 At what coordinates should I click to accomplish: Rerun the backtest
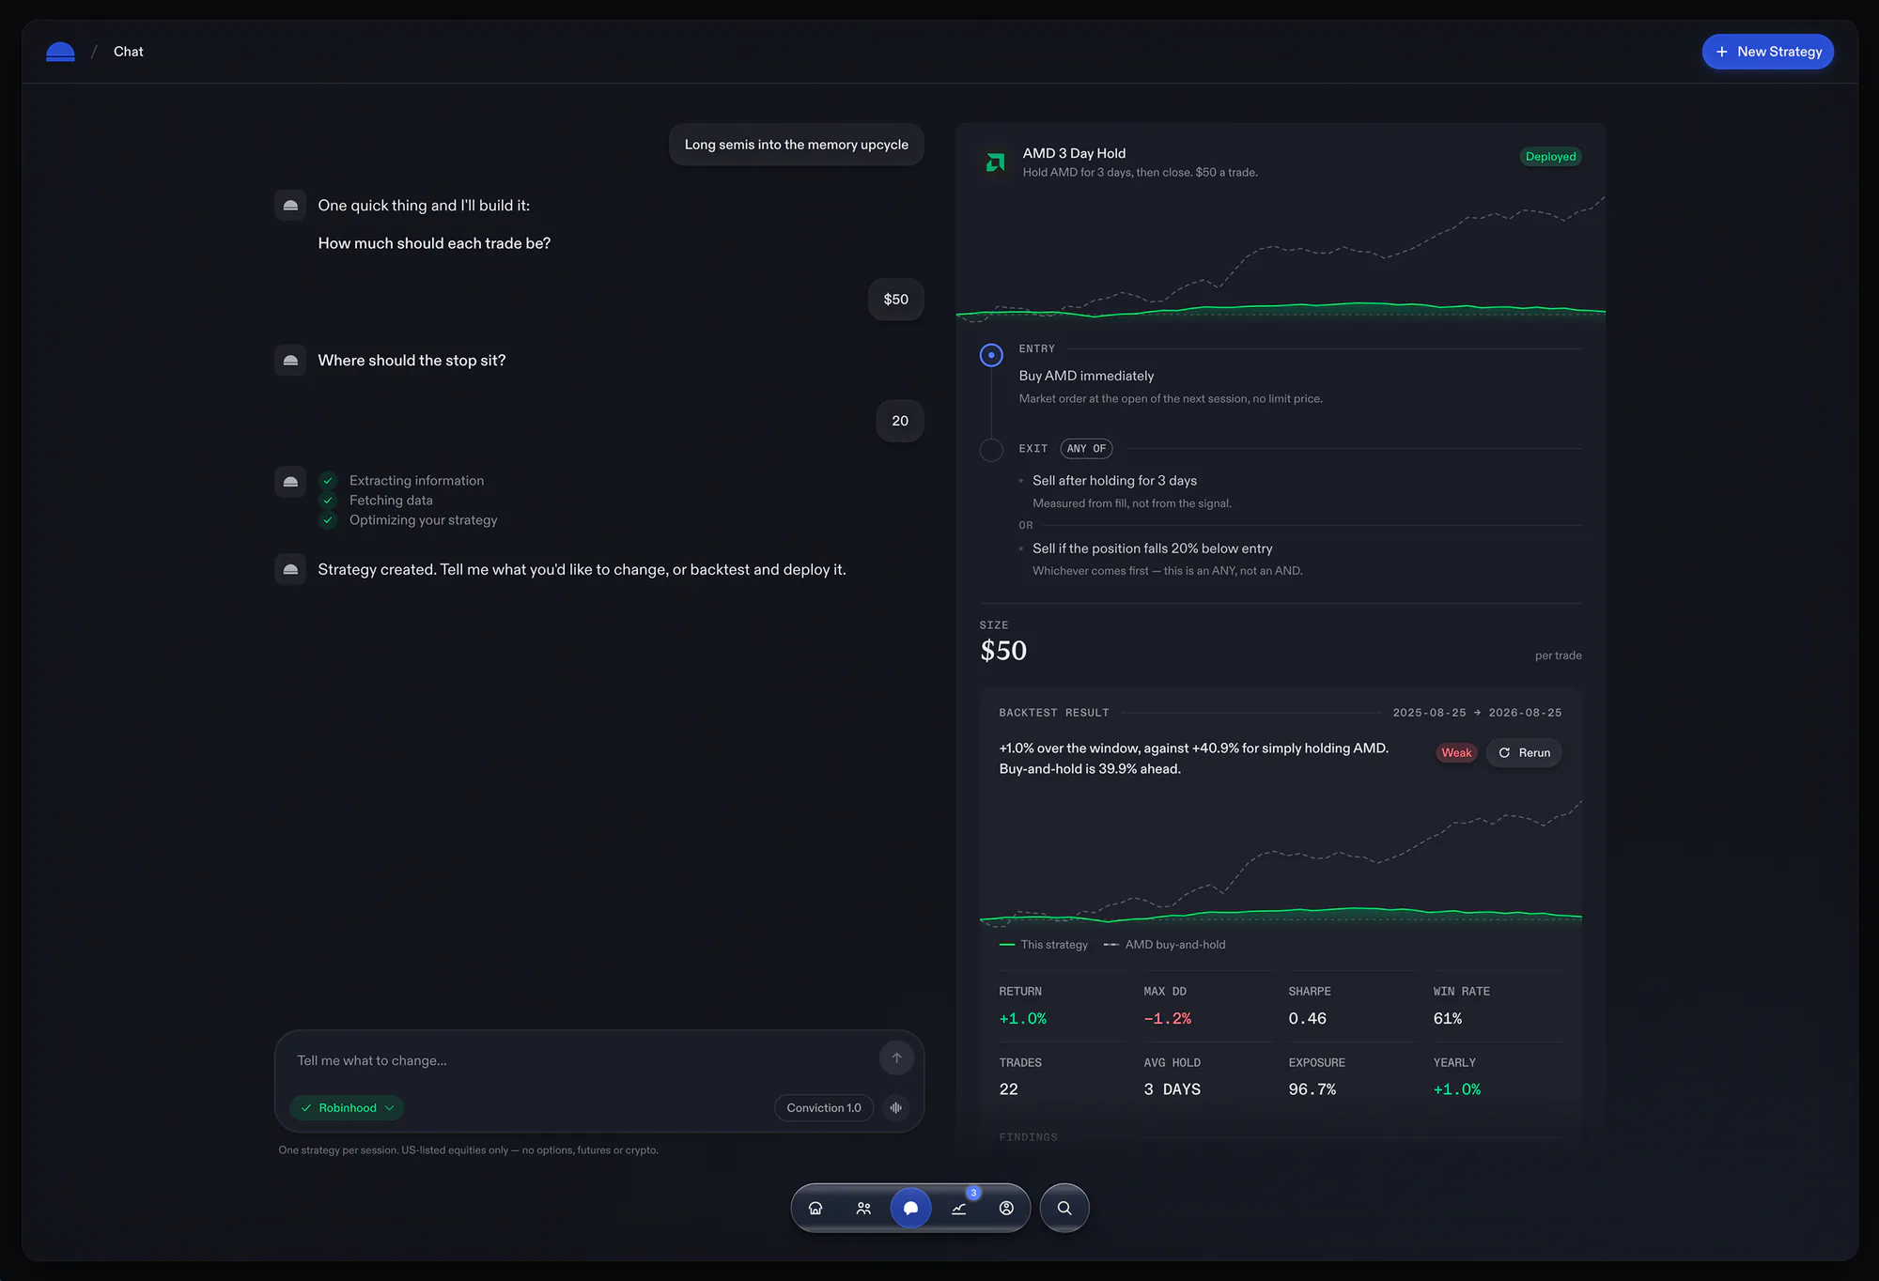[1524, 752]
